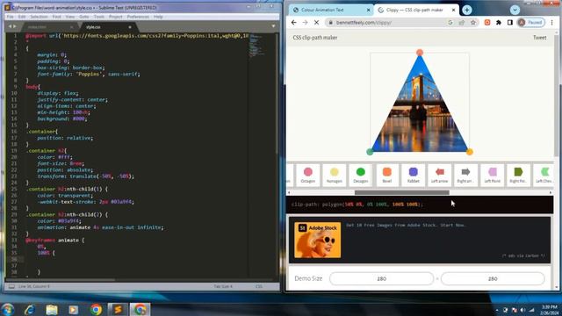
Task: Open the Goto menu in Sublime Text
Action: click(x=84, y=17)
